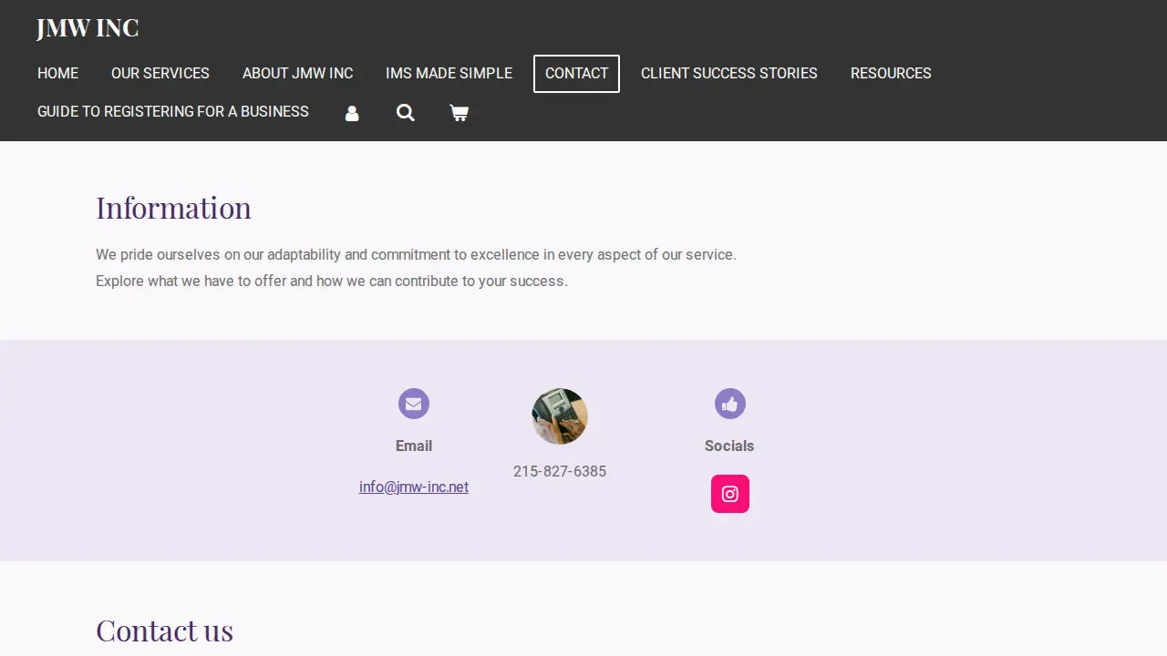Click the Email label
The width and height of the screenshot is (1167, 656).
tap(414, 446)
